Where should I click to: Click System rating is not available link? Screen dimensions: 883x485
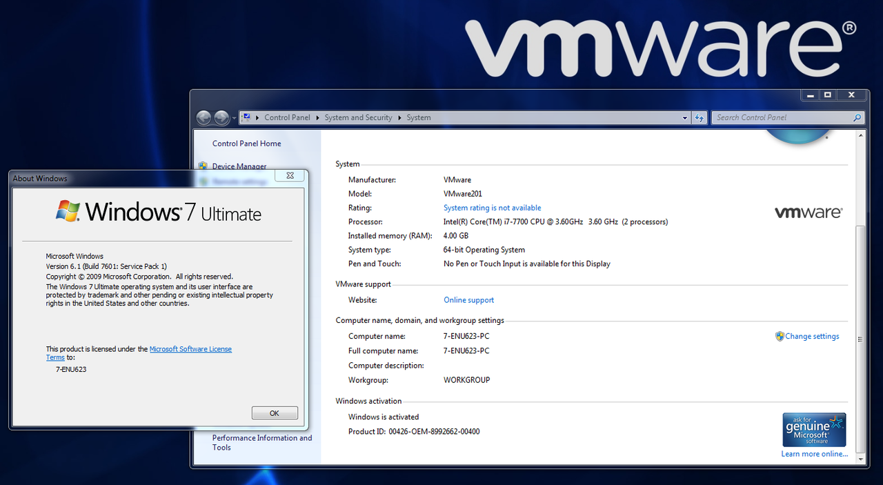[492, 208]
